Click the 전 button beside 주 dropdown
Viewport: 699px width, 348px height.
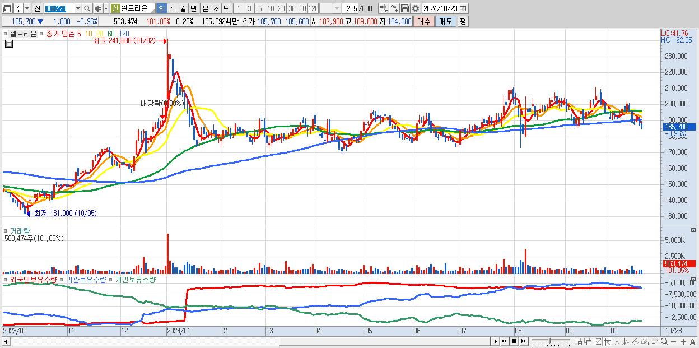[37, 8]
